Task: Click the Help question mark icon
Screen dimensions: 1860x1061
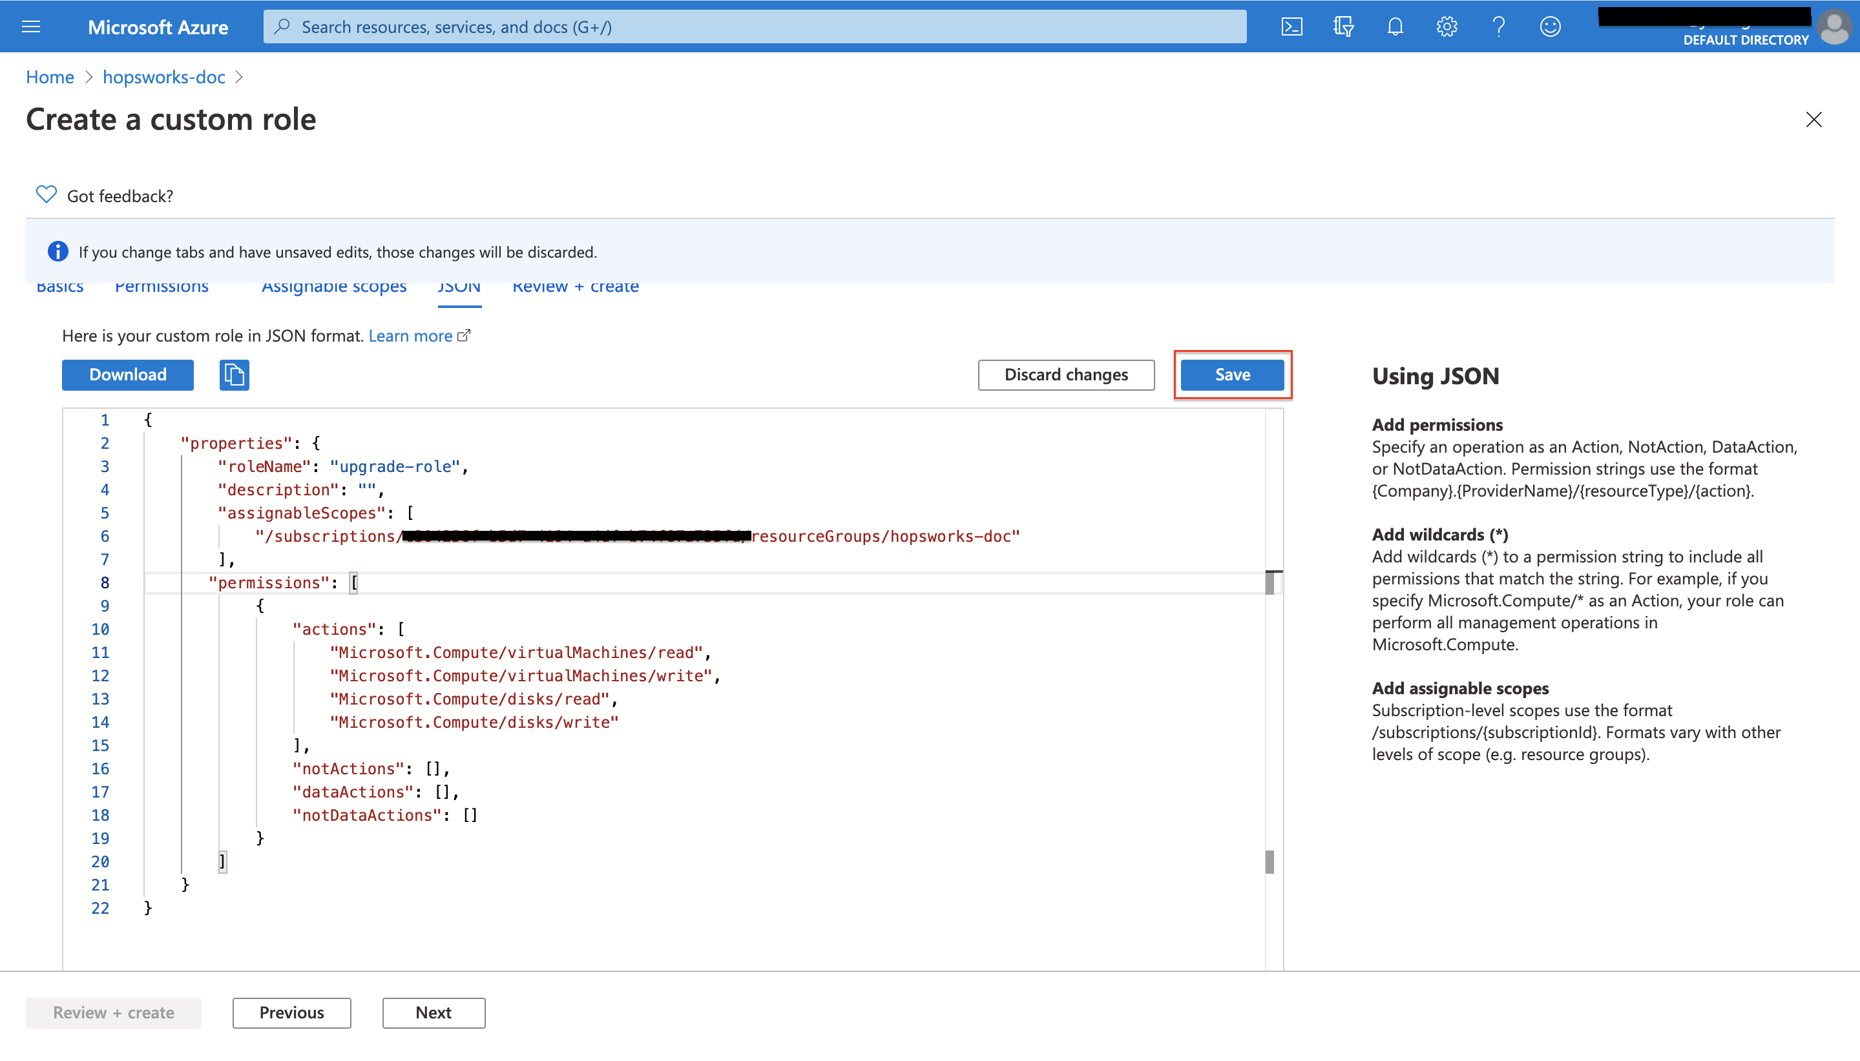Action: coord(1498,27)
